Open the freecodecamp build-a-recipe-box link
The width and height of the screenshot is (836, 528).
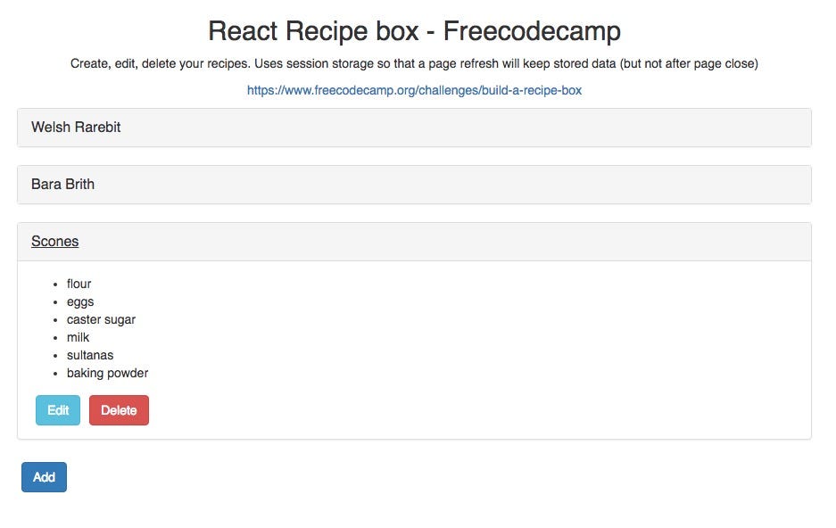coord(413,90)
